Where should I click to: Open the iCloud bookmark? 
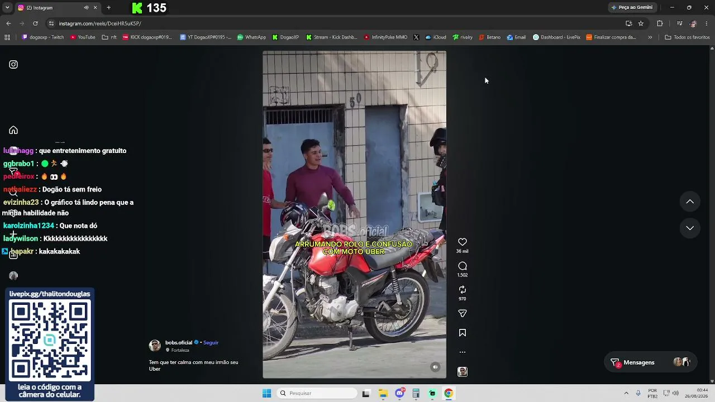pyautogui.click(x=436, y=37)
